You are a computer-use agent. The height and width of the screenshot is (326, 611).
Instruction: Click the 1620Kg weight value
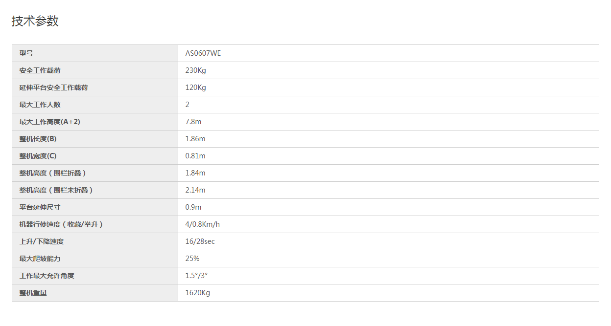click(198, 293)
